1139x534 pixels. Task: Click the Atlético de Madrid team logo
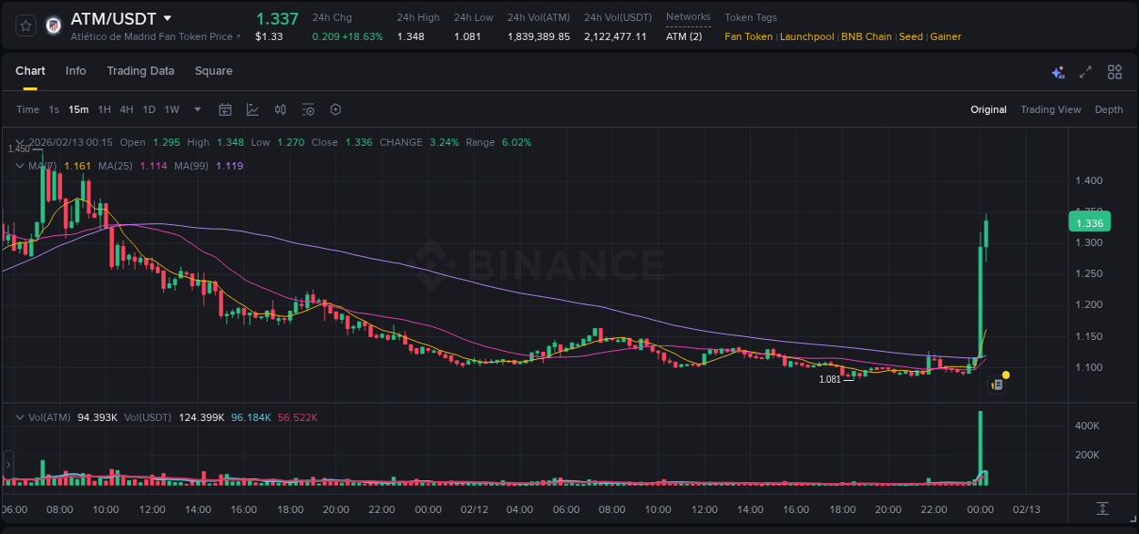click(x=54, y=25)
